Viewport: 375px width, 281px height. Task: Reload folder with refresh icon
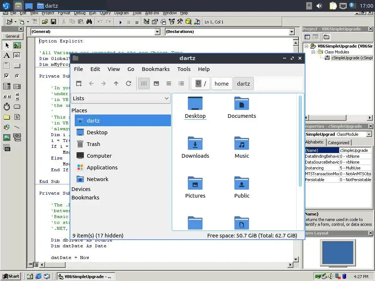click(129, 83)
